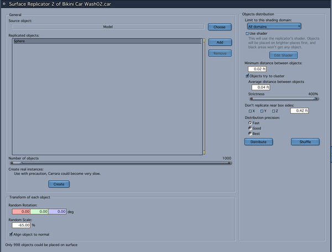The width and height of the screenshot is (332, 252).
Task: Click the Edit Shader button
Action: (283, 55)
